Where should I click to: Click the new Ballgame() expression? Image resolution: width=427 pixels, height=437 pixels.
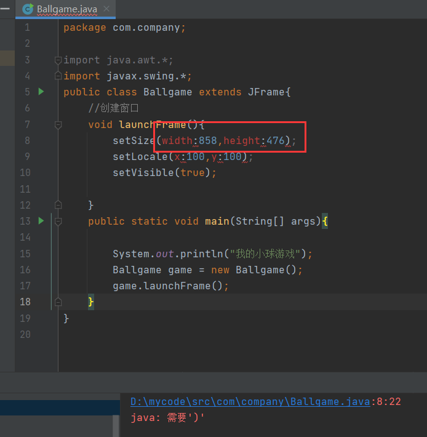[253, 270]
